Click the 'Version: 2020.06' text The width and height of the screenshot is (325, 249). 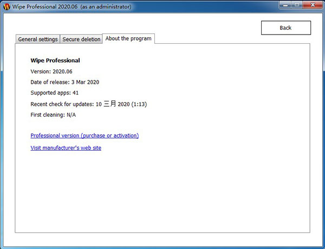[x=51, y=71]
